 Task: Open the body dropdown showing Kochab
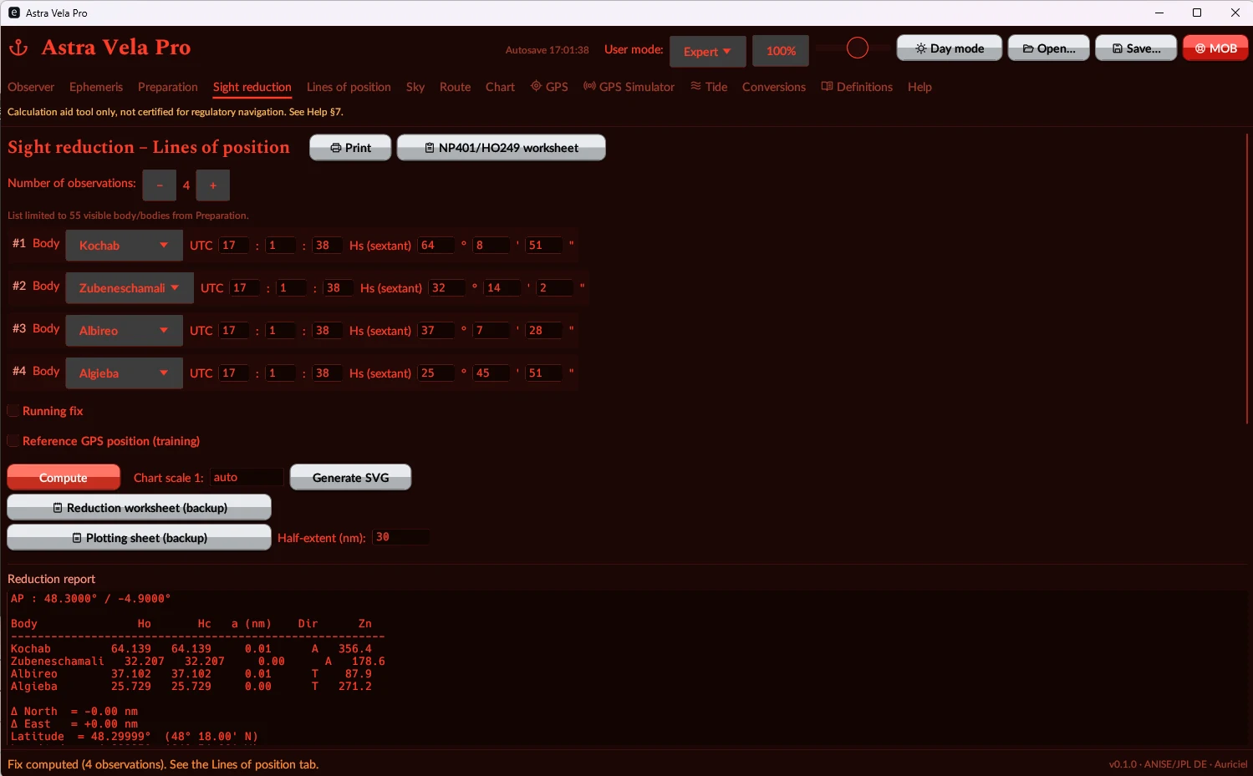point(125,246)
